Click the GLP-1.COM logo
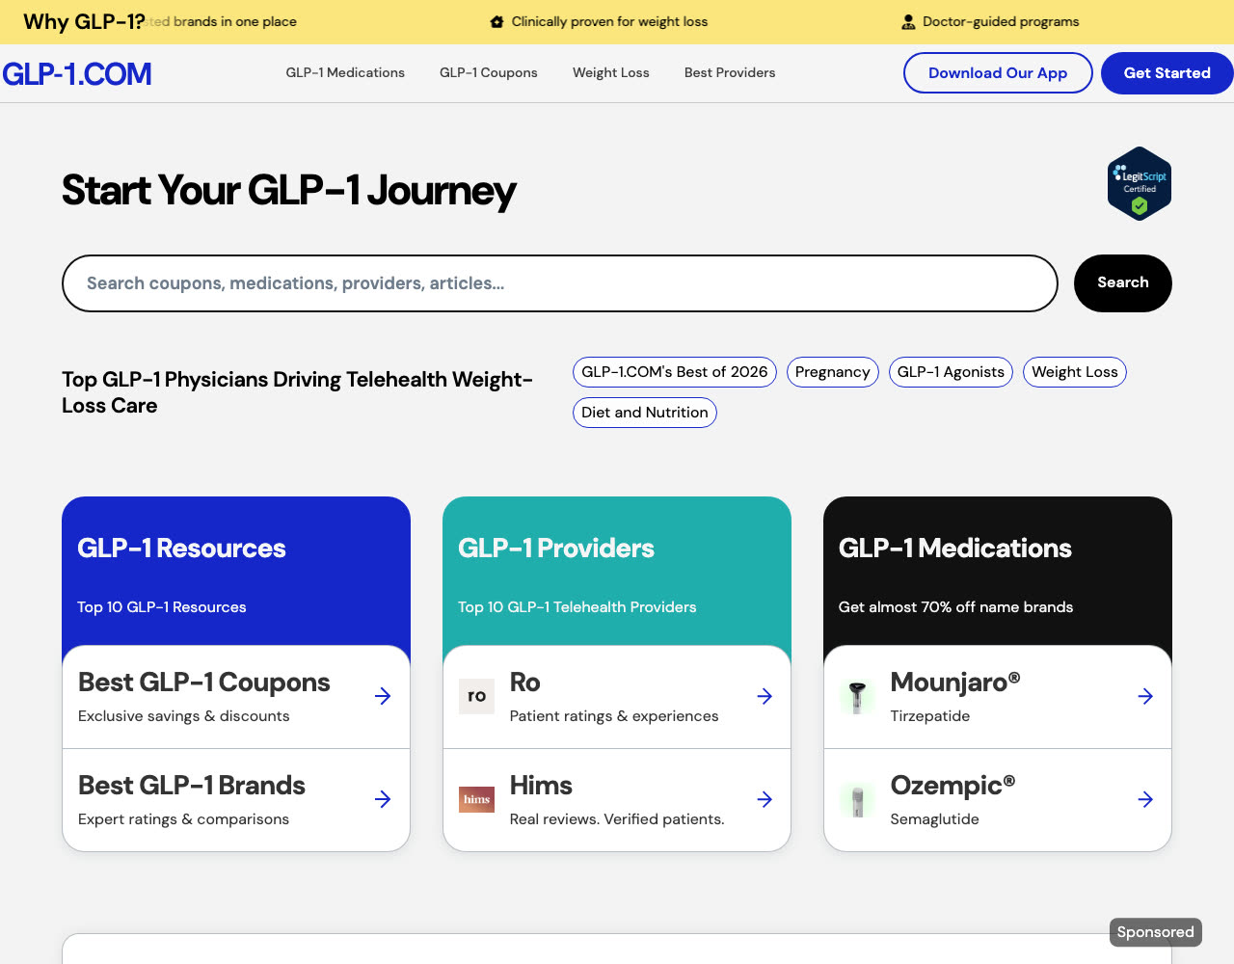 click(x=77, y=73)
